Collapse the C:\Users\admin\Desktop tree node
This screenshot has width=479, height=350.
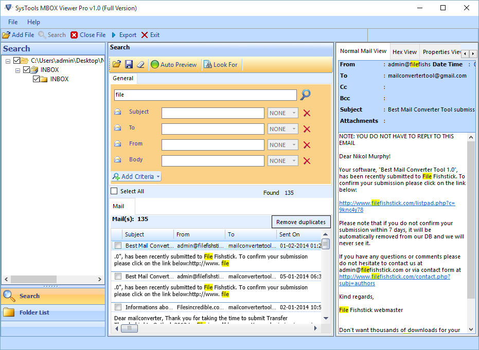pos(8,61)
